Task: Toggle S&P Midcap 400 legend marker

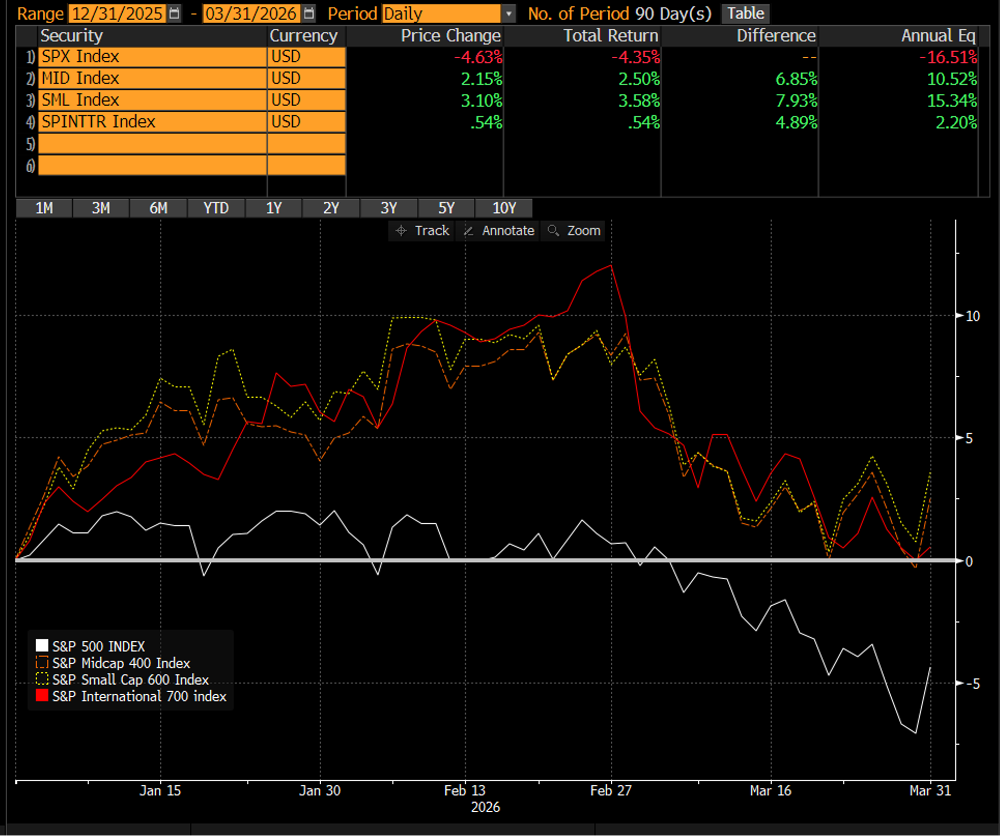Action: tap(42, 662)
